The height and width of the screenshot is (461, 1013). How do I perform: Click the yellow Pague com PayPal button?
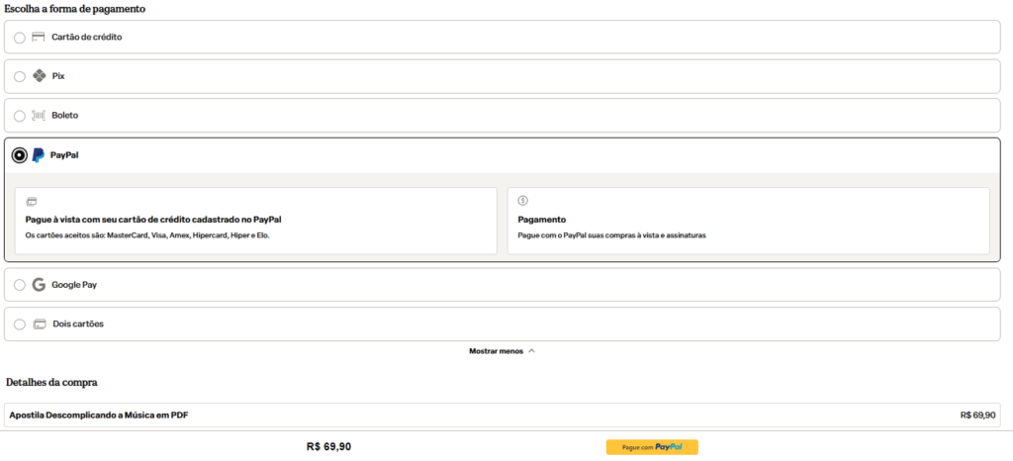point(652,447)
